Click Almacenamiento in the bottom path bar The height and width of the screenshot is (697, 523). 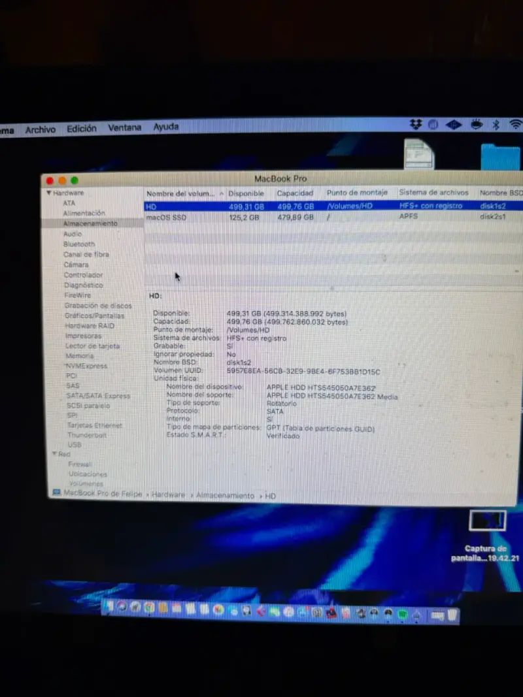coord(225,495)
